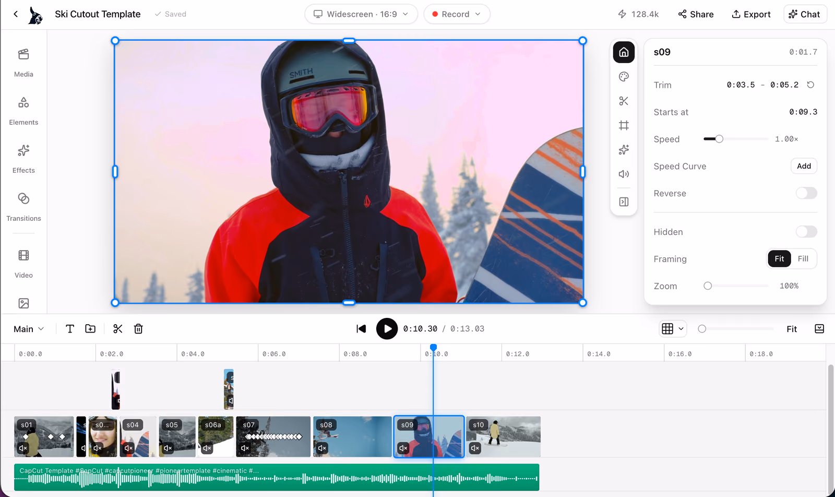Toggle the Reverse switch
The image size is (835, 497).
(x=806, y=193)
